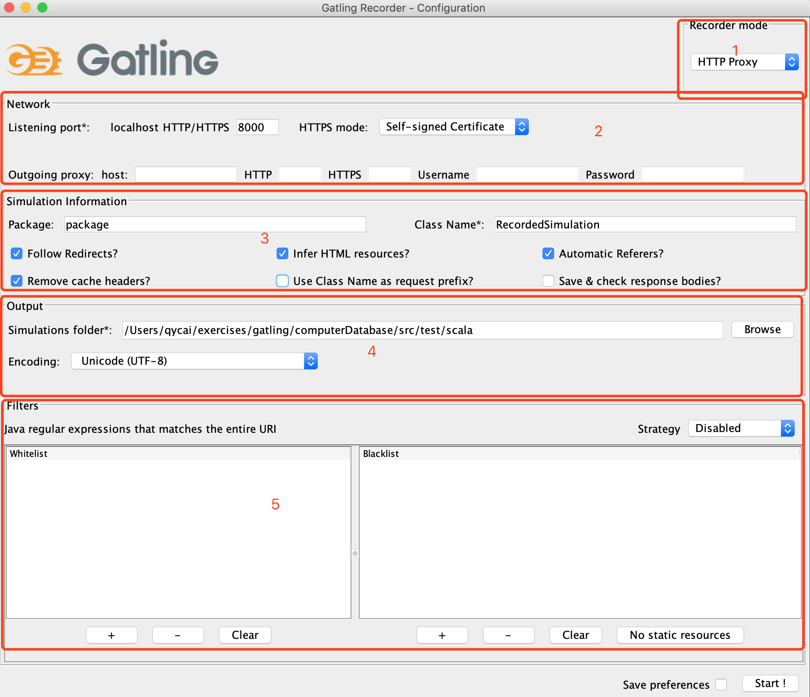Image resolution: width=810 pixels, height=697 pixels.
Task: Remove Blacklist entry with minus button
Action: click(x=508, y=635)
